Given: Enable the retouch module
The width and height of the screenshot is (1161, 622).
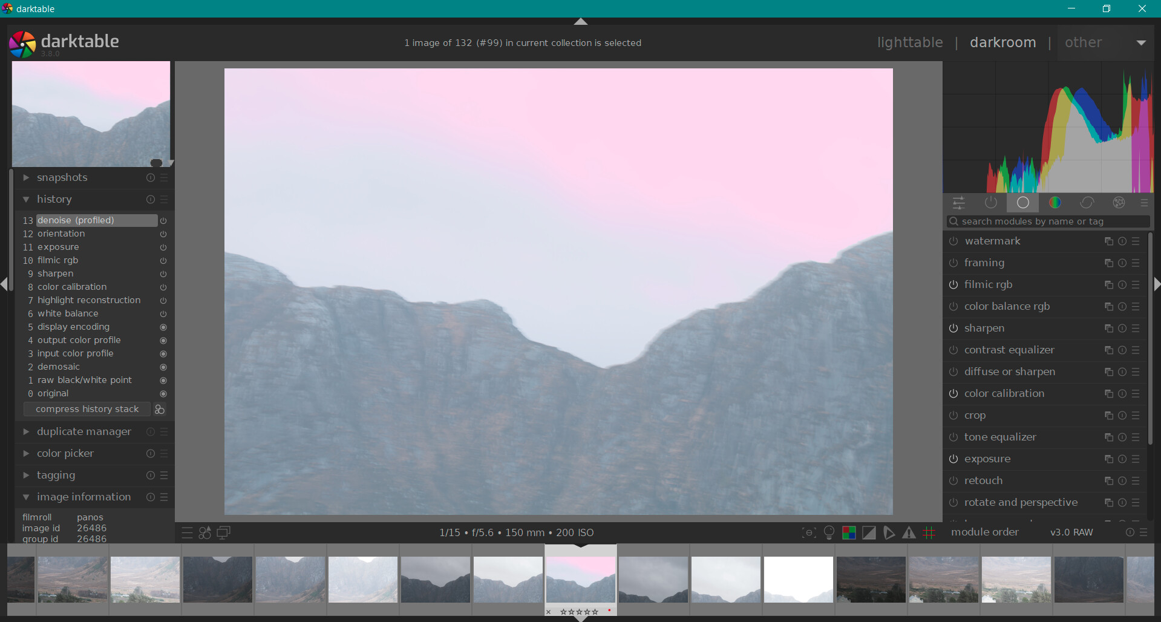Looking at the screenshot, I should click(953, 481).
